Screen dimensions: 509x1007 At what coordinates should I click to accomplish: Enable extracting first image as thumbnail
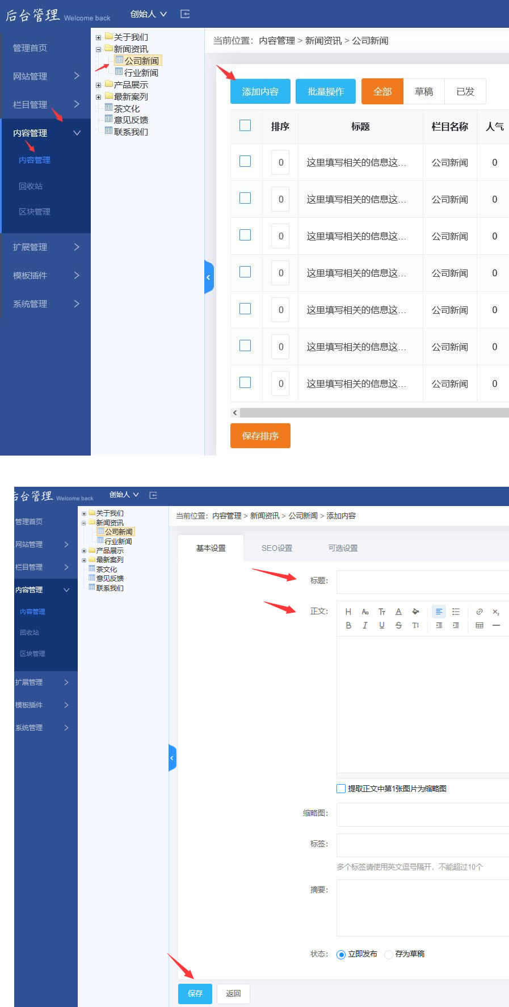coord(341,789)
